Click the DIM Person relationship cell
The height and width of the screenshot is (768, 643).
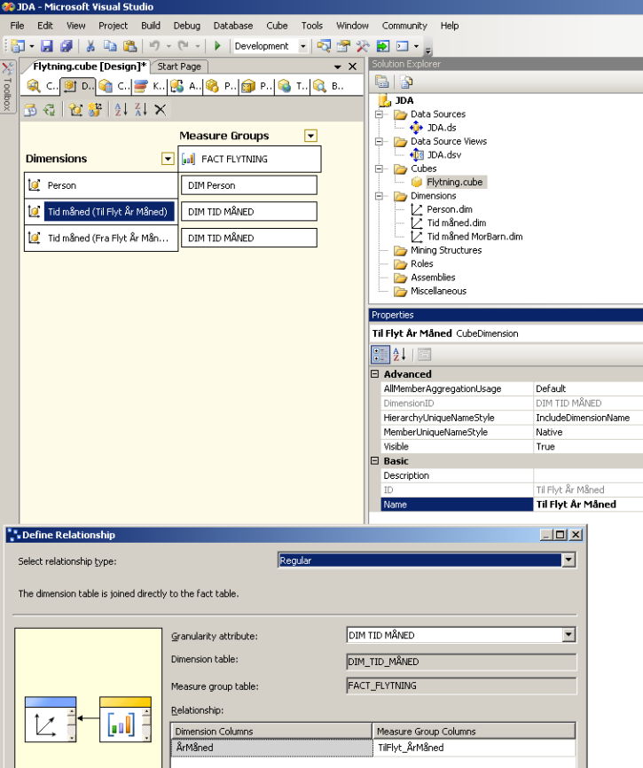point(249,185)
